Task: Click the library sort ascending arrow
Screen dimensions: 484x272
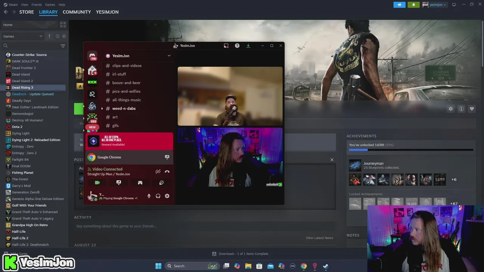Action: point(49,36)
